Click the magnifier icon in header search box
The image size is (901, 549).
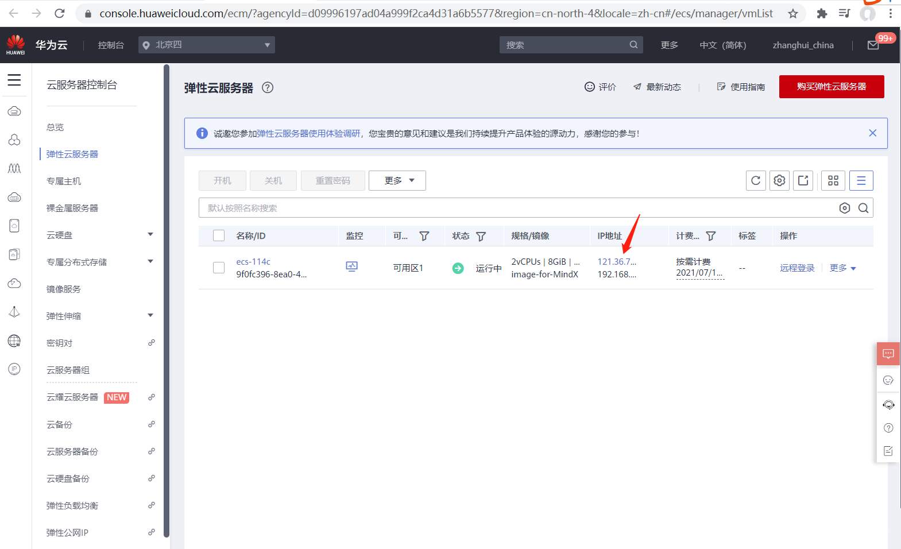point(633,45)
